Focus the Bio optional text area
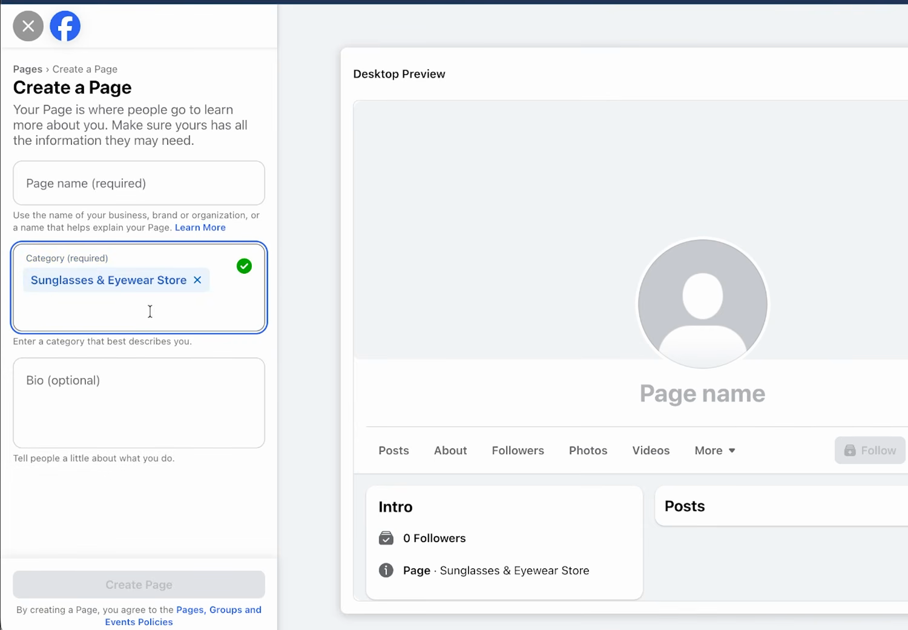This screenshot has height=630, width=908. click(x=139, y=403)
